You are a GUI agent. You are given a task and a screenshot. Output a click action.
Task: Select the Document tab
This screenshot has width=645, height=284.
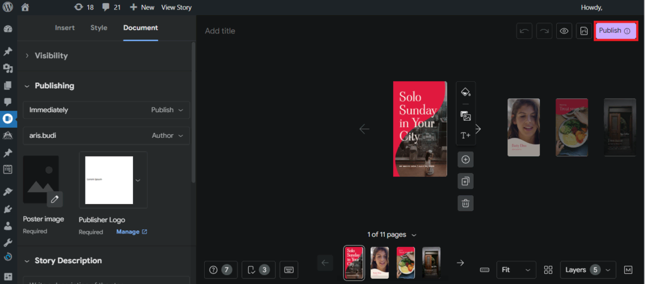pos(140,28)
